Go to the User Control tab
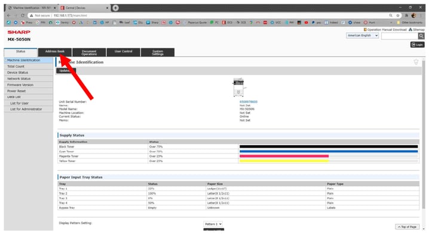 click(x=123, y=52)
